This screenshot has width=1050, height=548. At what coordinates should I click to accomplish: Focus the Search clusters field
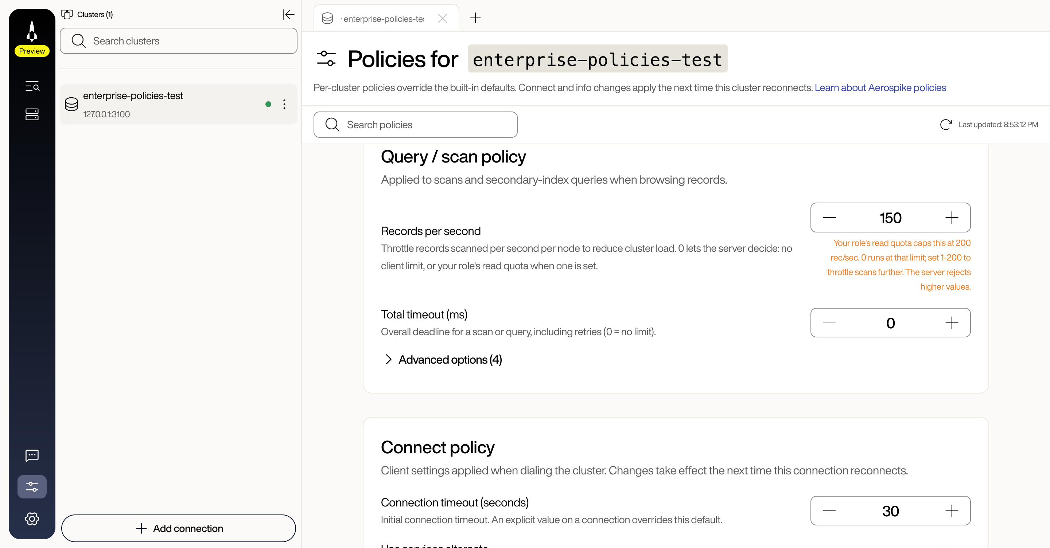(179, 41)
